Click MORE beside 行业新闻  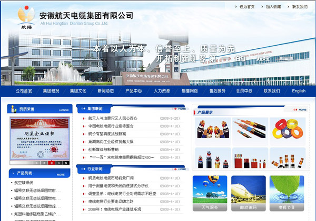[180, 169]
